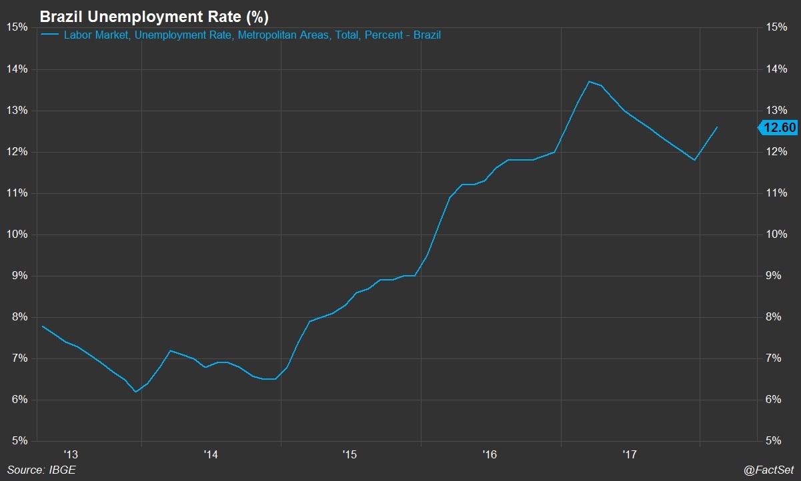Click the left axis 12% label
Image resolution: width=801 pixels, height=481 pixels.
click(x=17, y=152)
